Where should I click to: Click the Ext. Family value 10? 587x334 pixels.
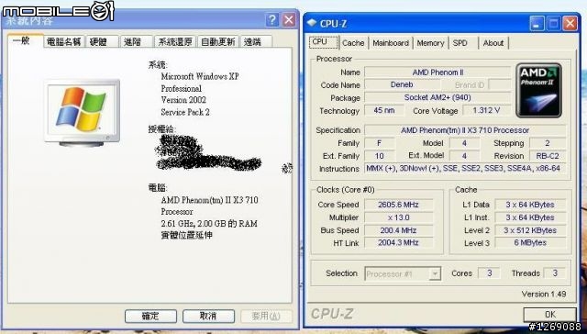[x=379, y=156]
